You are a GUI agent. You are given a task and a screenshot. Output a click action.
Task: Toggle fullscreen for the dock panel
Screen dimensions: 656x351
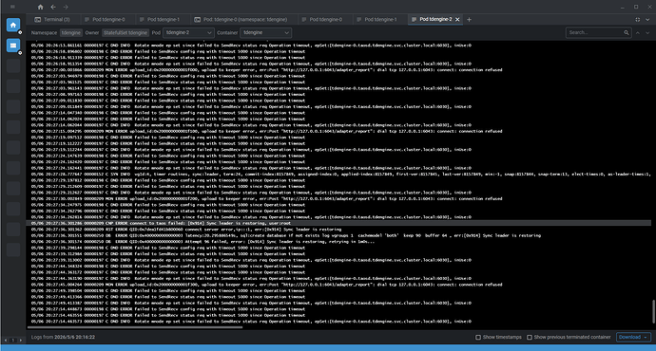pos(638,19)
